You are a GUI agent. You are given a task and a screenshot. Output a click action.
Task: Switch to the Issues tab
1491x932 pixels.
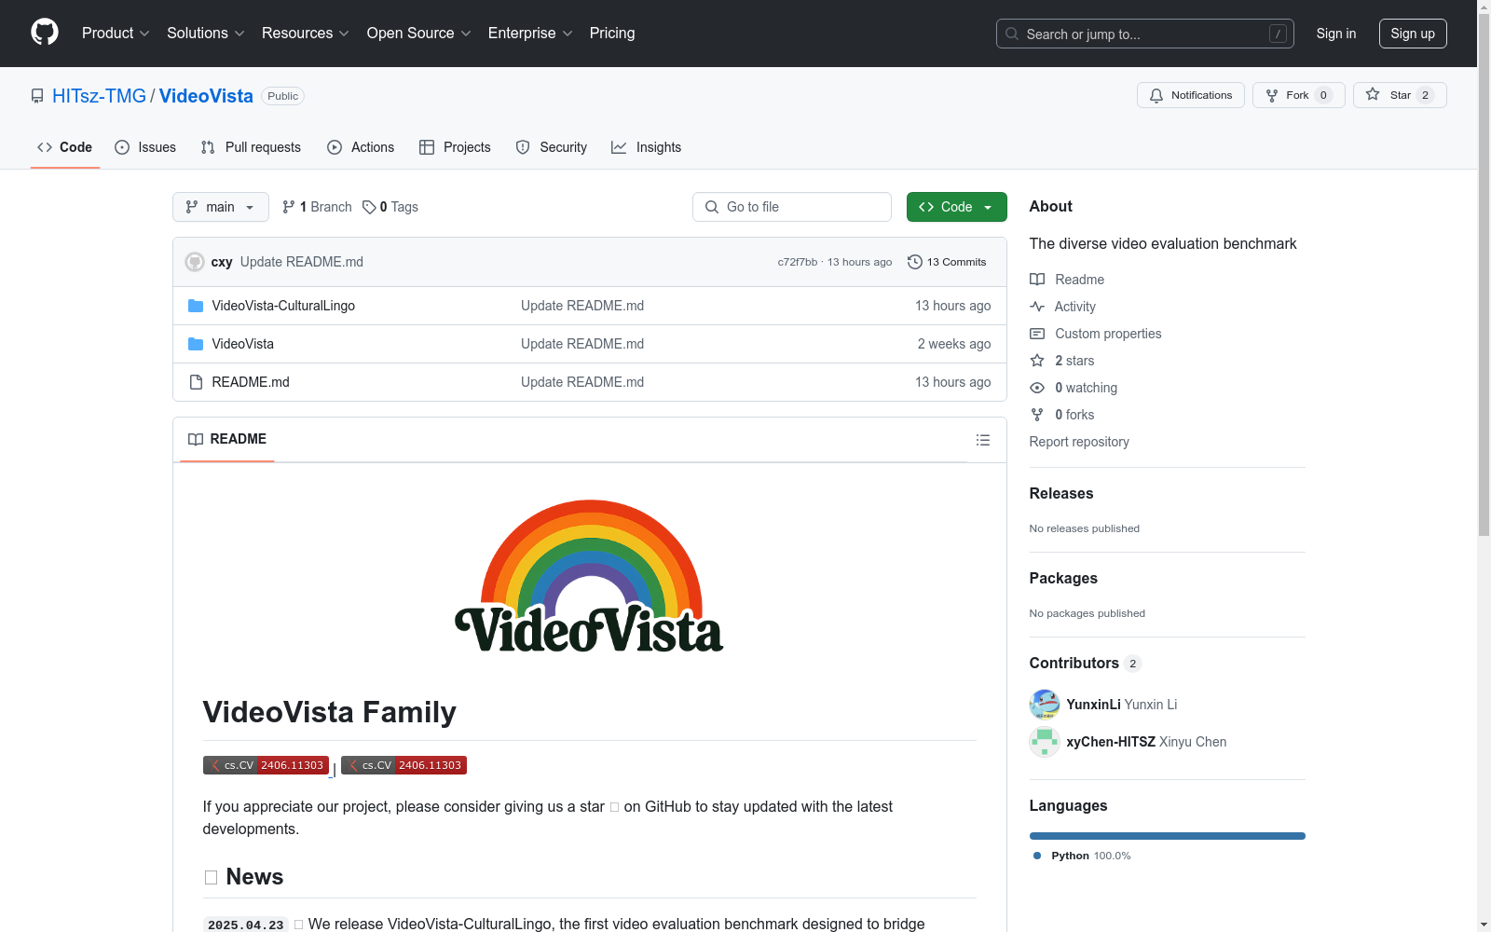(x=145, y=147)
